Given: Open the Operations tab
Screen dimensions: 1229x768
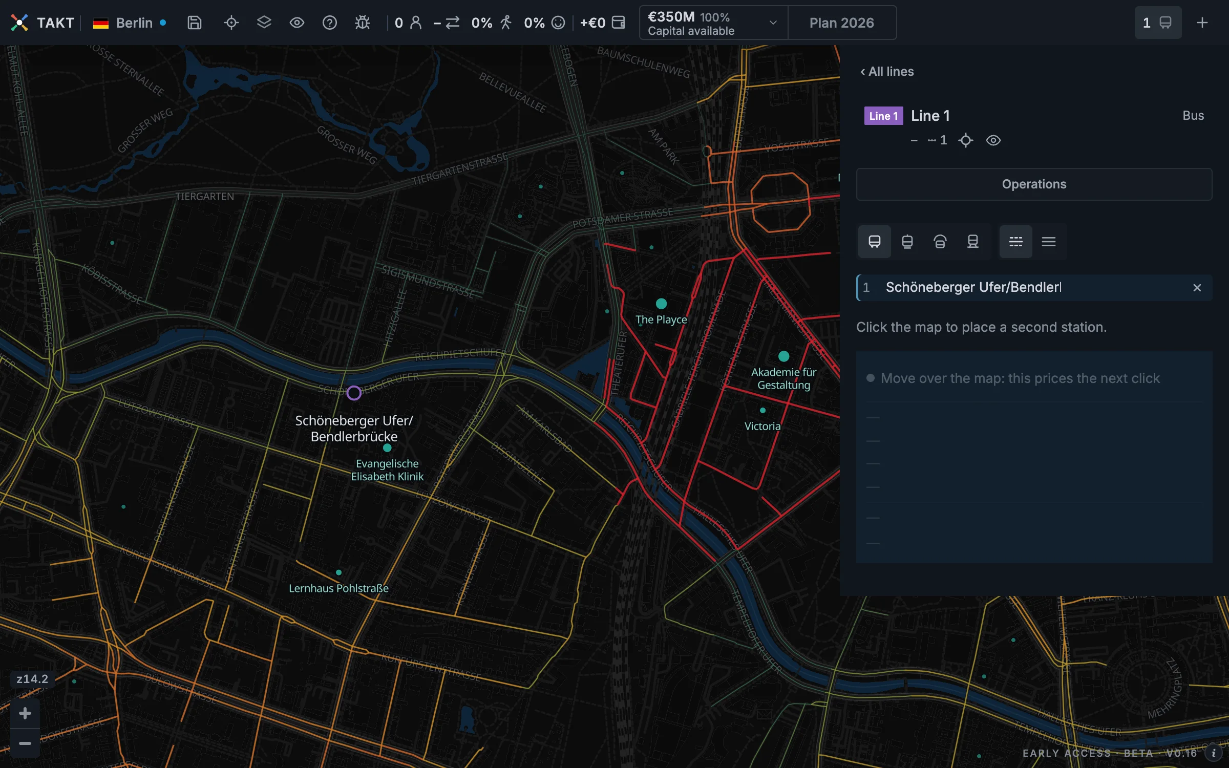Looking at the screenshot, I should (x=1034, y=184).
